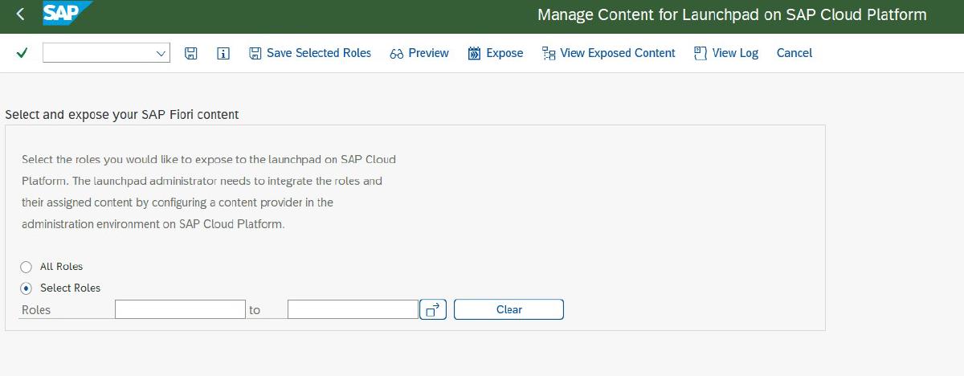
Task: Click Save Selected Roles
Action: coord(310,53)
